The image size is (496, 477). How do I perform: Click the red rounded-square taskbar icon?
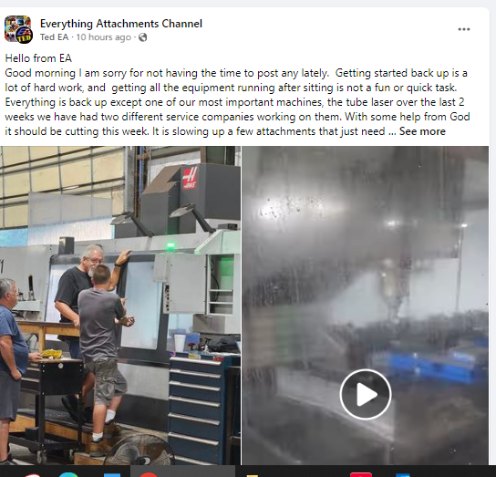point(361,474)
